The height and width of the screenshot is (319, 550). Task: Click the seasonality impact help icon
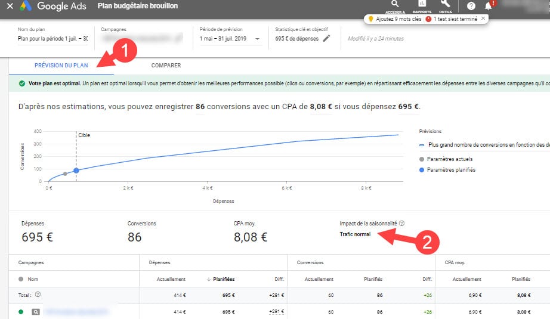click(401, 224)
